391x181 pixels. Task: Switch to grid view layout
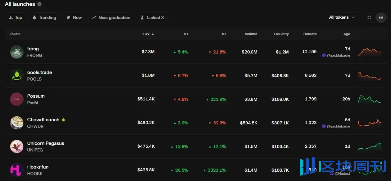(369, 17)
